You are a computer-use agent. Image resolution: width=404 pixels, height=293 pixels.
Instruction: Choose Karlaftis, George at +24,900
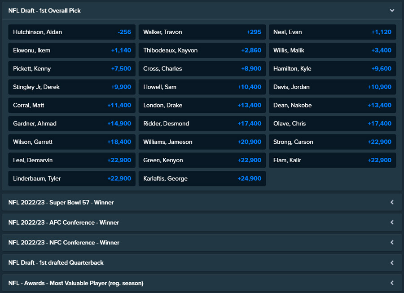click(202, 178)
